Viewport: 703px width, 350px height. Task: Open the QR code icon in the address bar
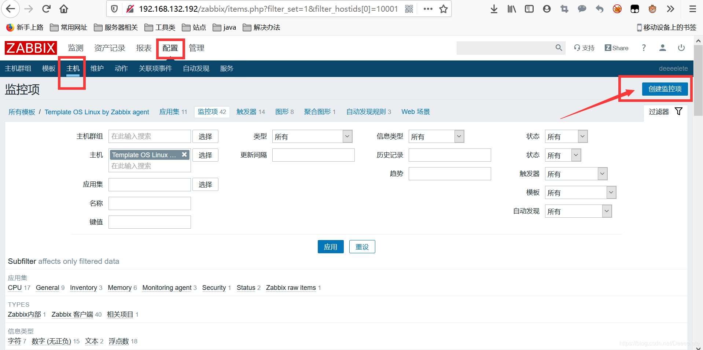click(x=409, y=9)
